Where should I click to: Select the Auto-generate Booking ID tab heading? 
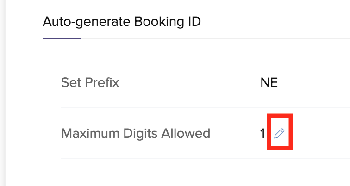pos(122,22)
